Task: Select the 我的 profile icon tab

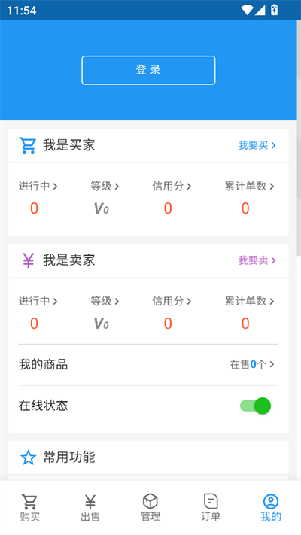Action: tap(271, 502)
